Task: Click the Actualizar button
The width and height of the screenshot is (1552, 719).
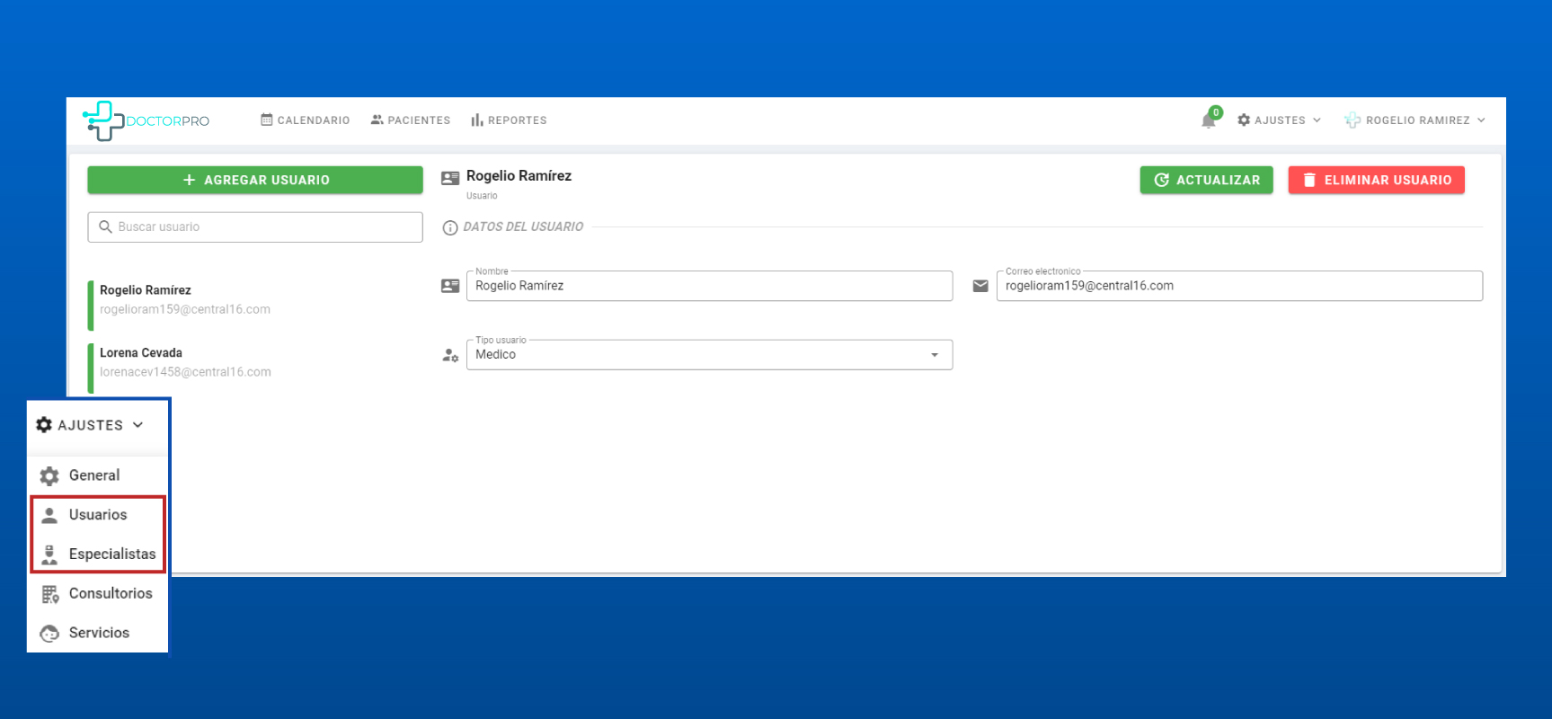Action: 1206,180
